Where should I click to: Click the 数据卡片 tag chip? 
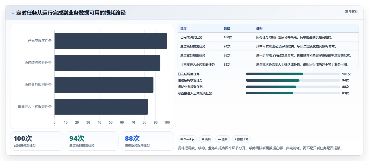coord(241,139)
